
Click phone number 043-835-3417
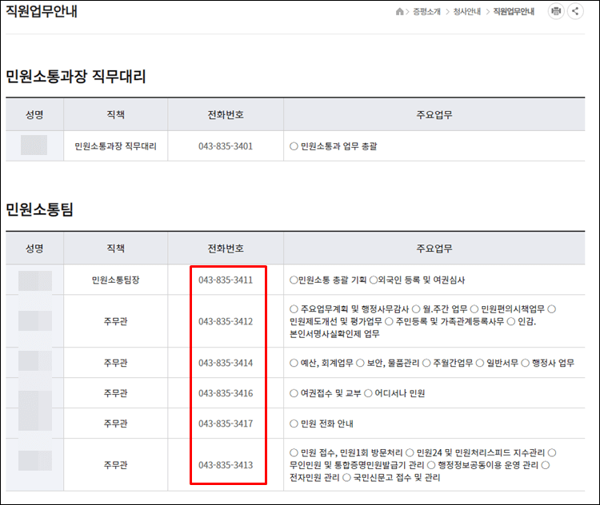click(x=226, y=423)
